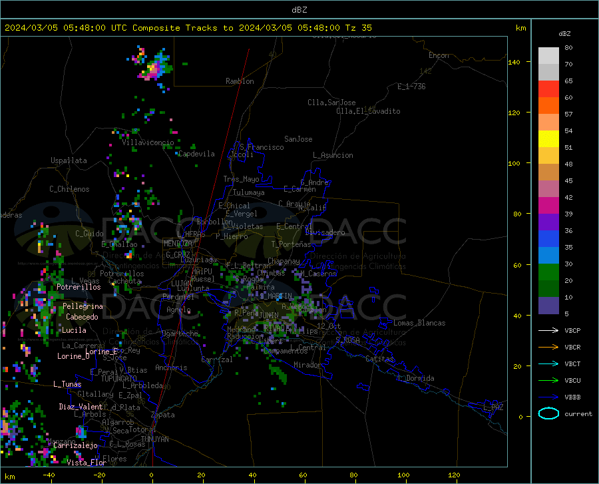Click the 'Divisadero' place label
The width and height of the screenshot is (599, 484).
coord(325,232)
